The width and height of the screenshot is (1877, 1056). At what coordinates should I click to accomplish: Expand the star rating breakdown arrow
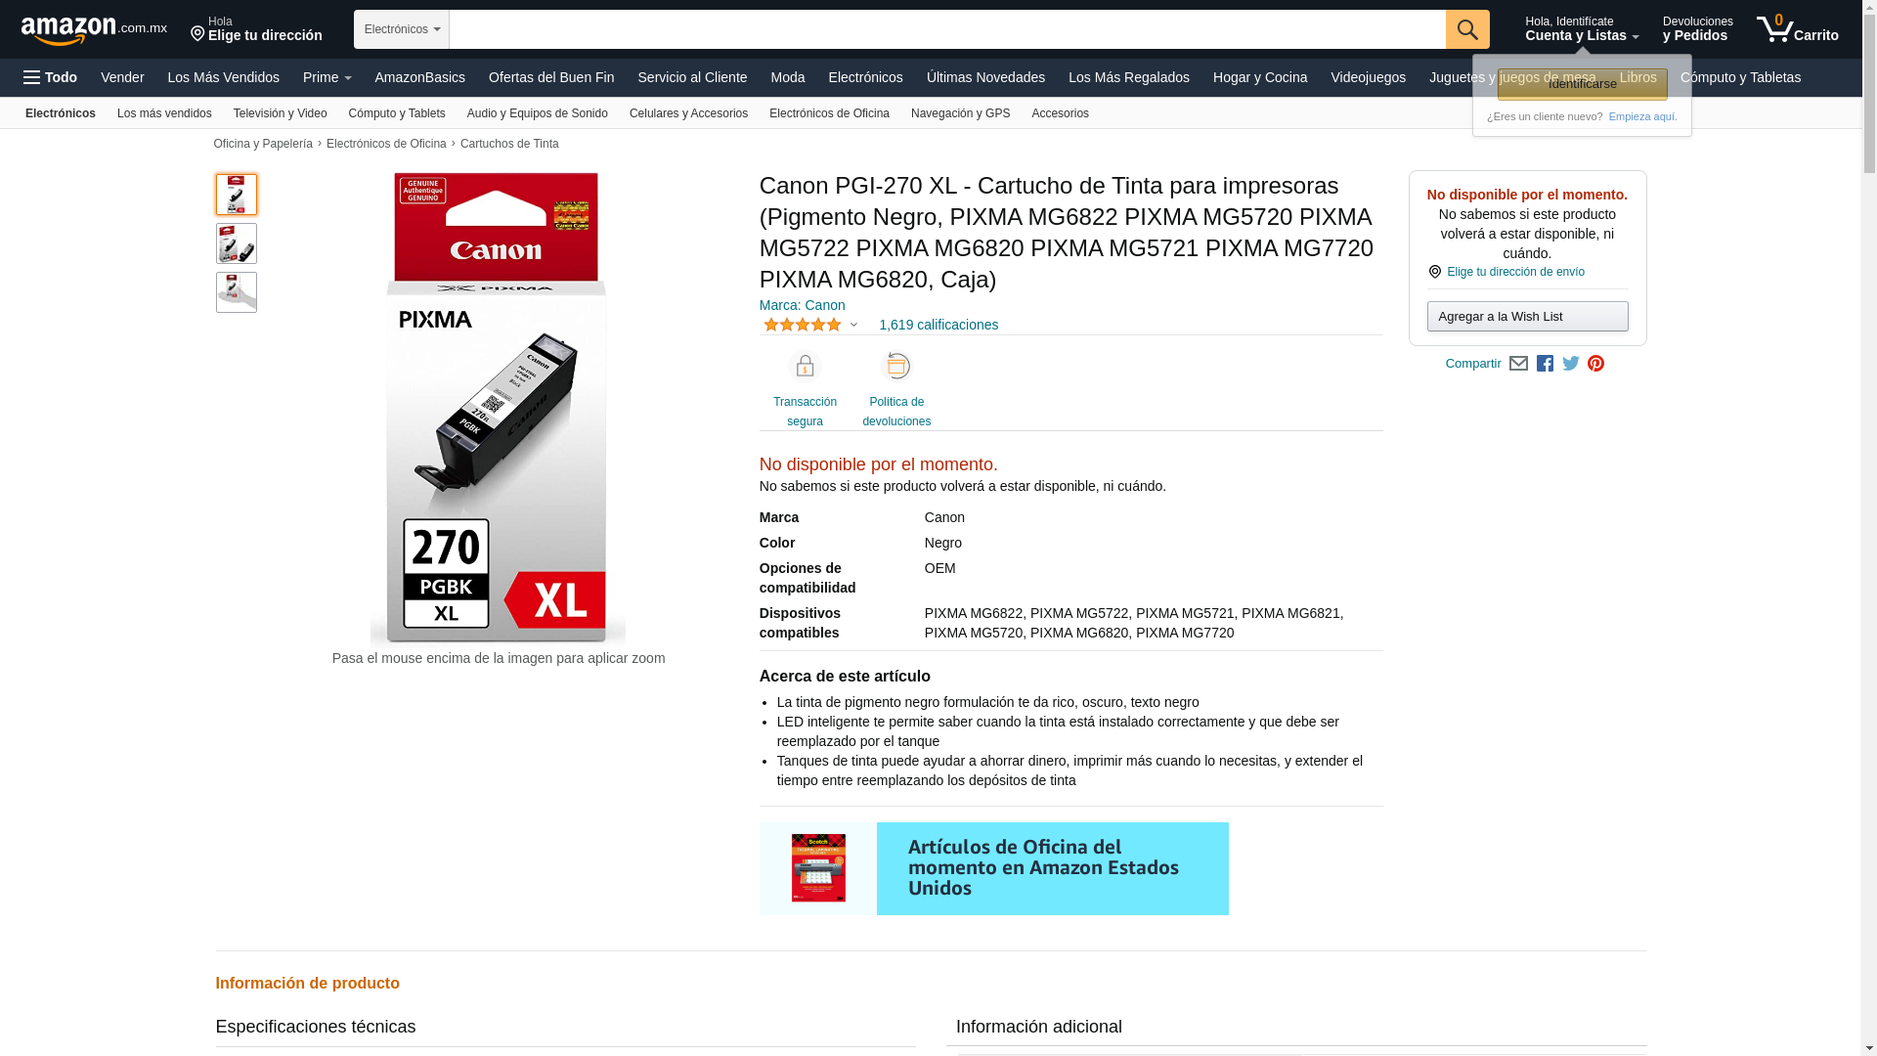click(x=853, y=326)
